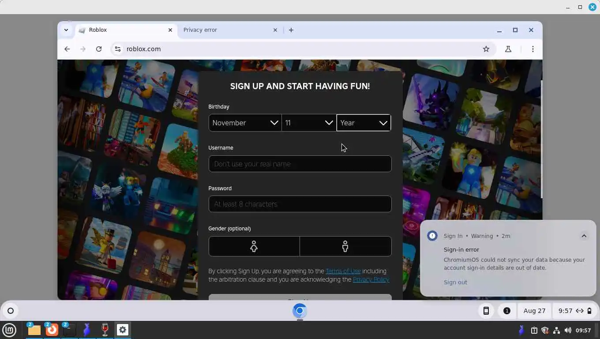
Task: Close the Privacy error tab
Action: [275, 30]
